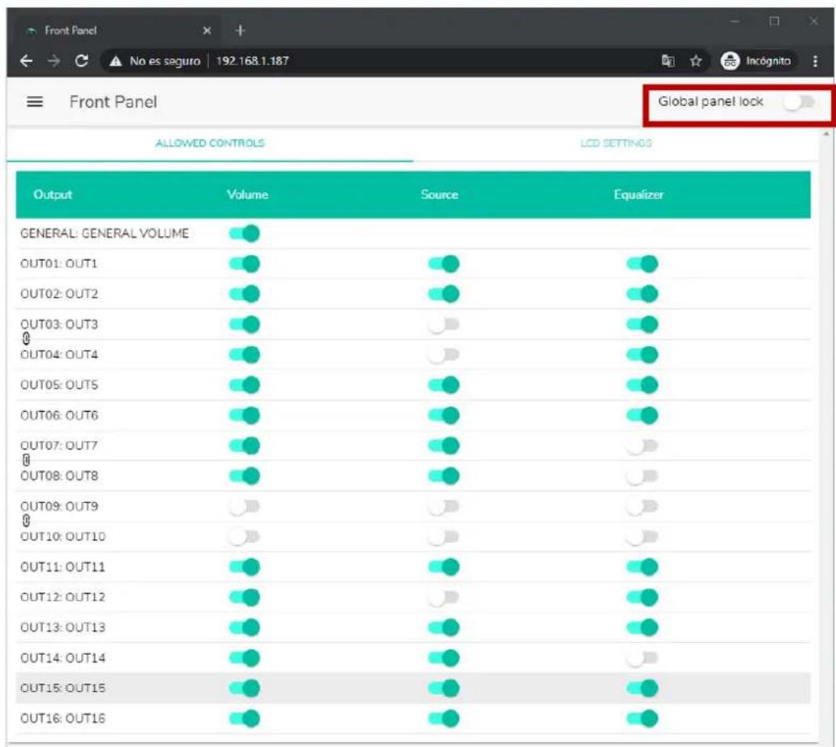Go back with the browser back arrow
Image resolution: width=836 pixels, height=747 pixels.
pos(26,61)
